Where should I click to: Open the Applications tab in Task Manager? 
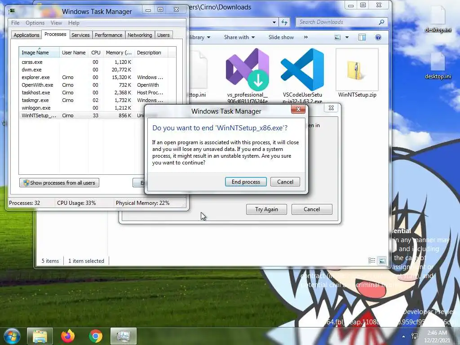pos(27,35)
